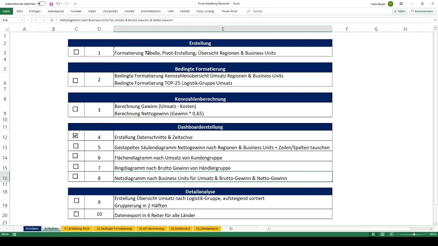Expand the formula bar with the chevron
This screenshot has height=246, width=438.
pos(435,20)
